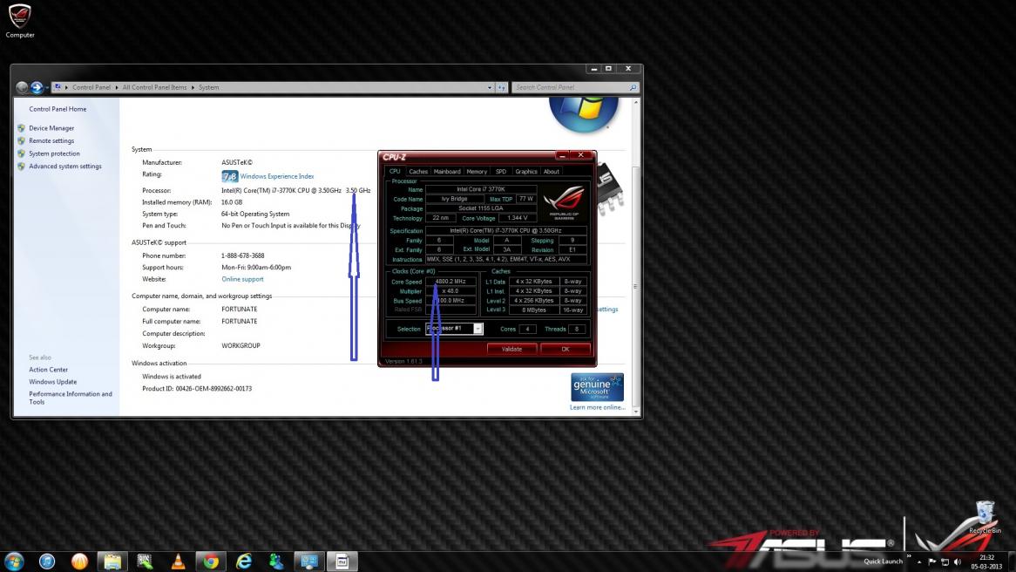Switch to CPU-Z taskbar button
The width and height of the screenshot is (1016, 572).
[x=342, y=561]
